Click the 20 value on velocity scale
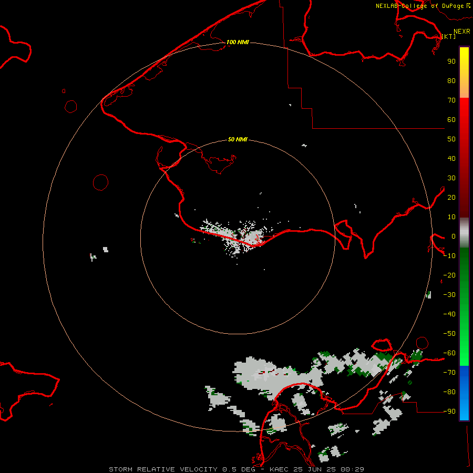473x473 pixels. point(451,198)
